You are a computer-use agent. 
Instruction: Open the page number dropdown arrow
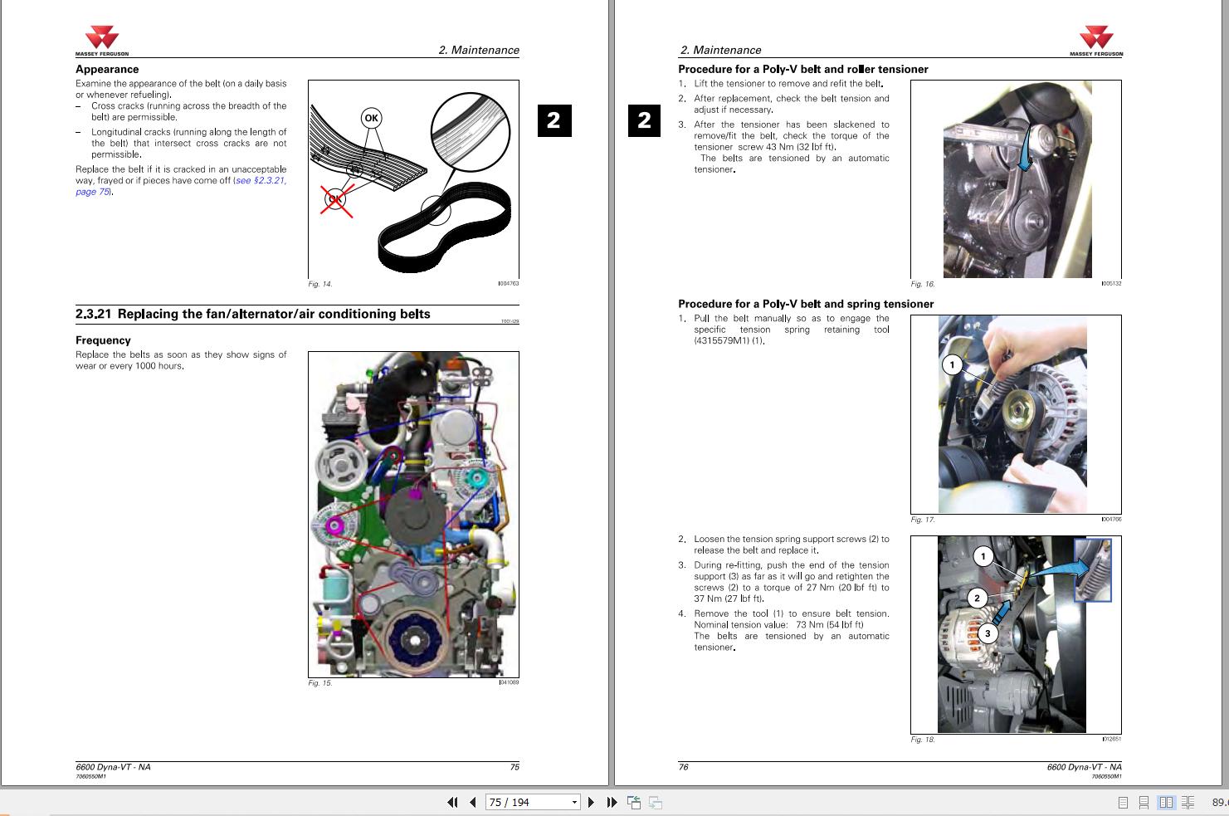[574, 802]
